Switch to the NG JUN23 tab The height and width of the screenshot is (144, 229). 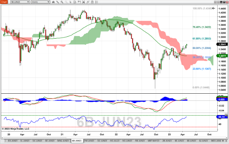coord(127,141)
